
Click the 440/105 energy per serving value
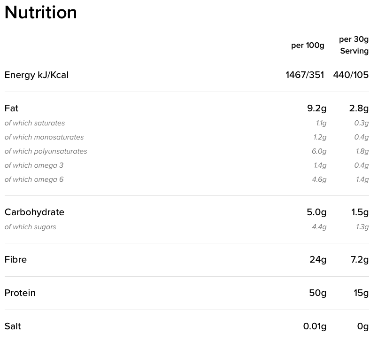coord(351,75)
